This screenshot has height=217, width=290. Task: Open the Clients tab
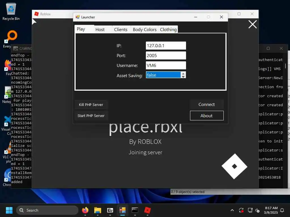point(121,29)
